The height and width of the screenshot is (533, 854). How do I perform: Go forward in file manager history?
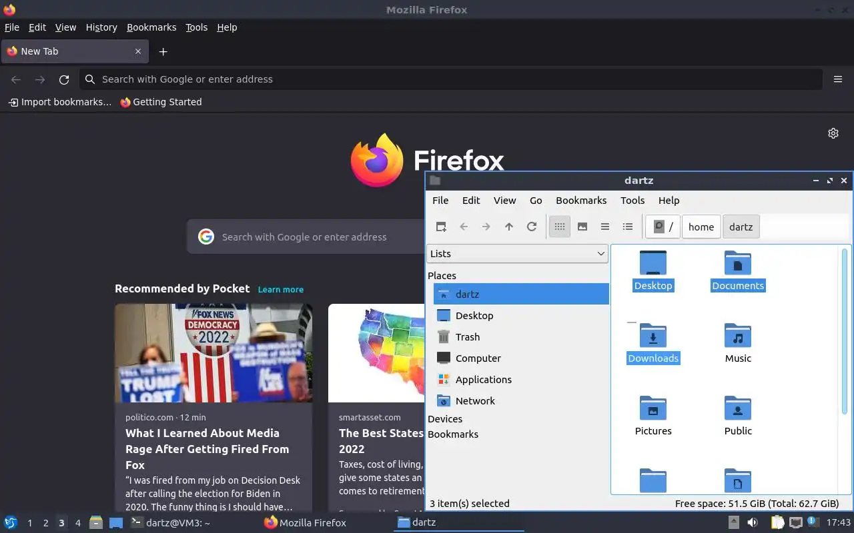click(486, 227)
